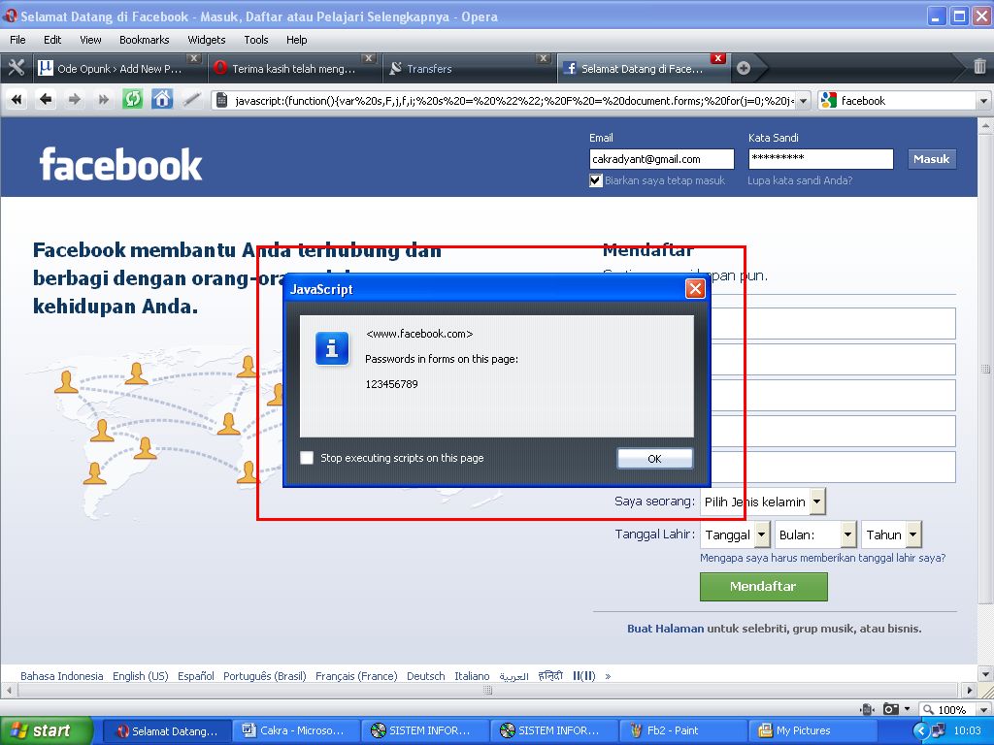Select Deutsch language link
This screenshot has width=994, height=745.
pyautogui.click(x=426, y=676)
